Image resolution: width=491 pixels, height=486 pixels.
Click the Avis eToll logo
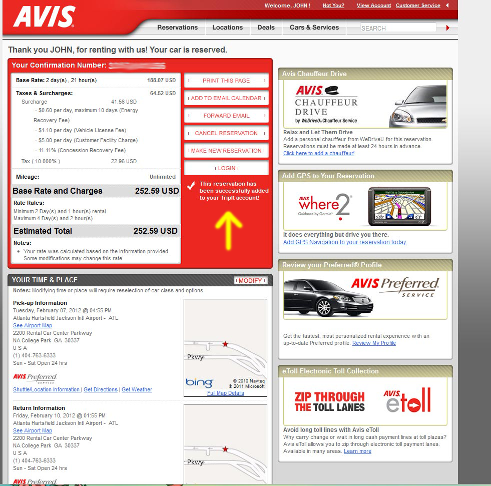(407, 400)
